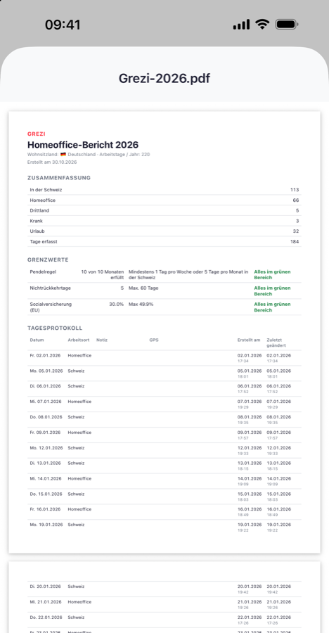Select the value 113 for In der Schweiz
The height and width of the screenshot is (633, 329).
(295, 190)
